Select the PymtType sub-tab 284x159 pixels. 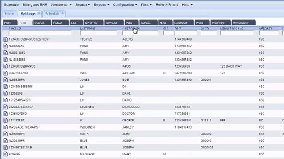pos(221,23)
